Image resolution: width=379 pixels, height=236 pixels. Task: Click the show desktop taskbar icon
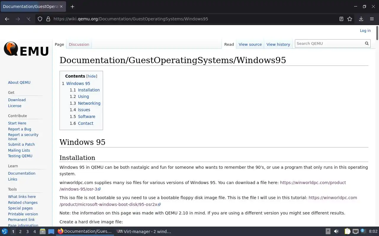51,232
